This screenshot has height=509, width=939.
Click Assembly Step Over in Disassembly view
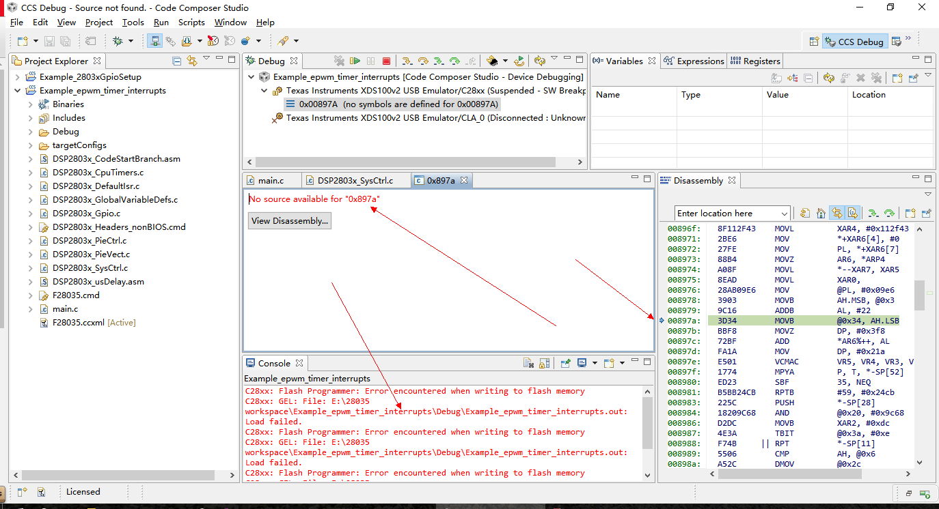tap(889, 213)
